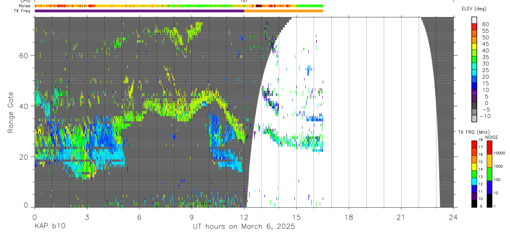Click the 'KAP b10' radar beam label
Viewport: 510px width, 235px height.
49,227
